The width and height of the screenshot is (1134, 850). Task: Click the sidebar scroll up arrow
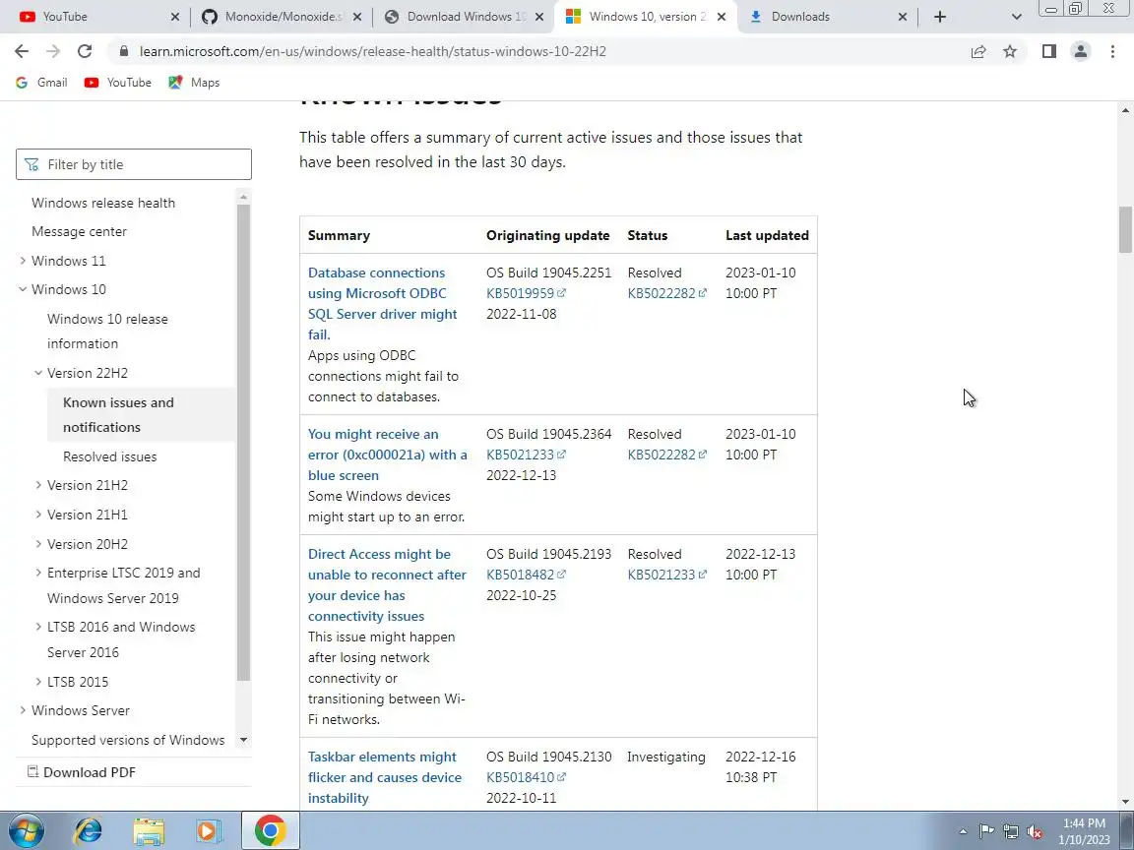tap(243, 197)
